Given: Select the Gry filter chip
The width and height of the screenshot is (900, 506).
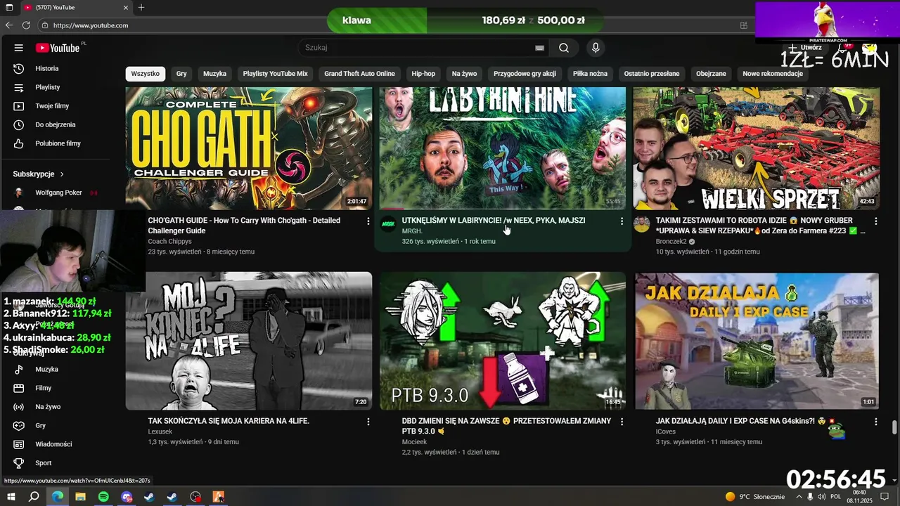Looking at the screenshot, I should pyautogui.click(x=181, y=74).
